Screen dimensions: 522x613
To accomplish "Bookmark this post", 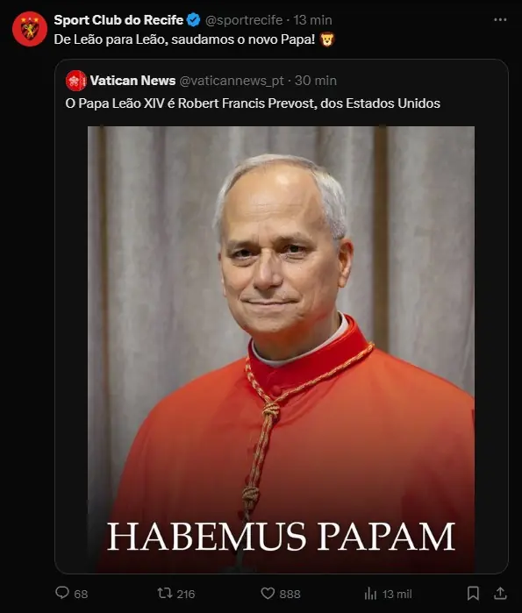I will pyautogui.click(x=473, y=594).
